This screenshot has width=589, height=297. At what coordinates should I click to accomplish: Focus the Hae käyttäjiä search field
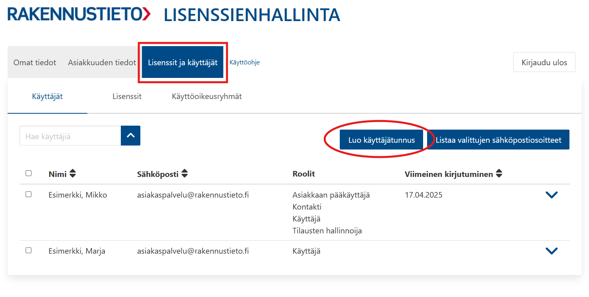tap(70, 136)
